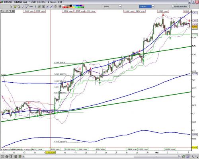The height and width of the screenshot is (159, 199).
Task: Click the window title 'EURUSD - EURUSD Spot'
Action: click(x=16, y=2)
